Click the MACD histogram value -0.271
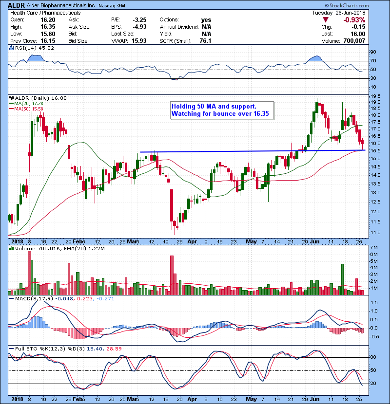This screenshot has height=404, width=390. point(105,298)
